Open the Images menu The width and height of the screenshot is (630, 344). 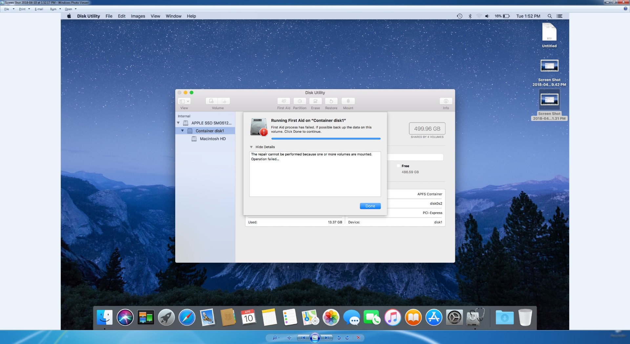coord(138,16)
